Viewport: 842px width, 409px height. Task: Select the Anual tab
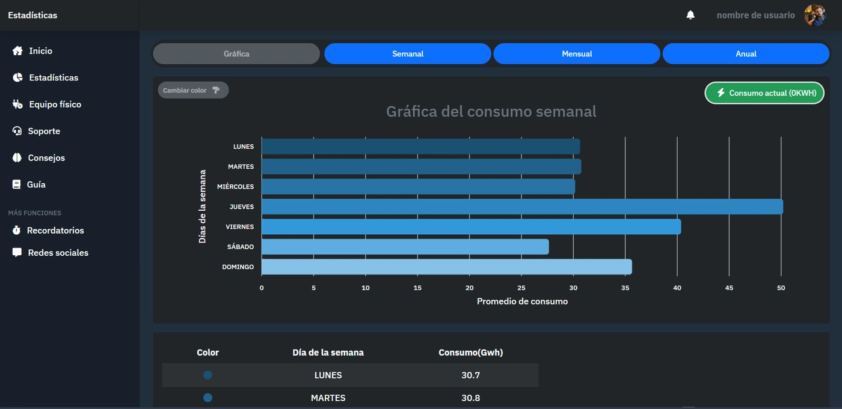(x=746, y=53)
